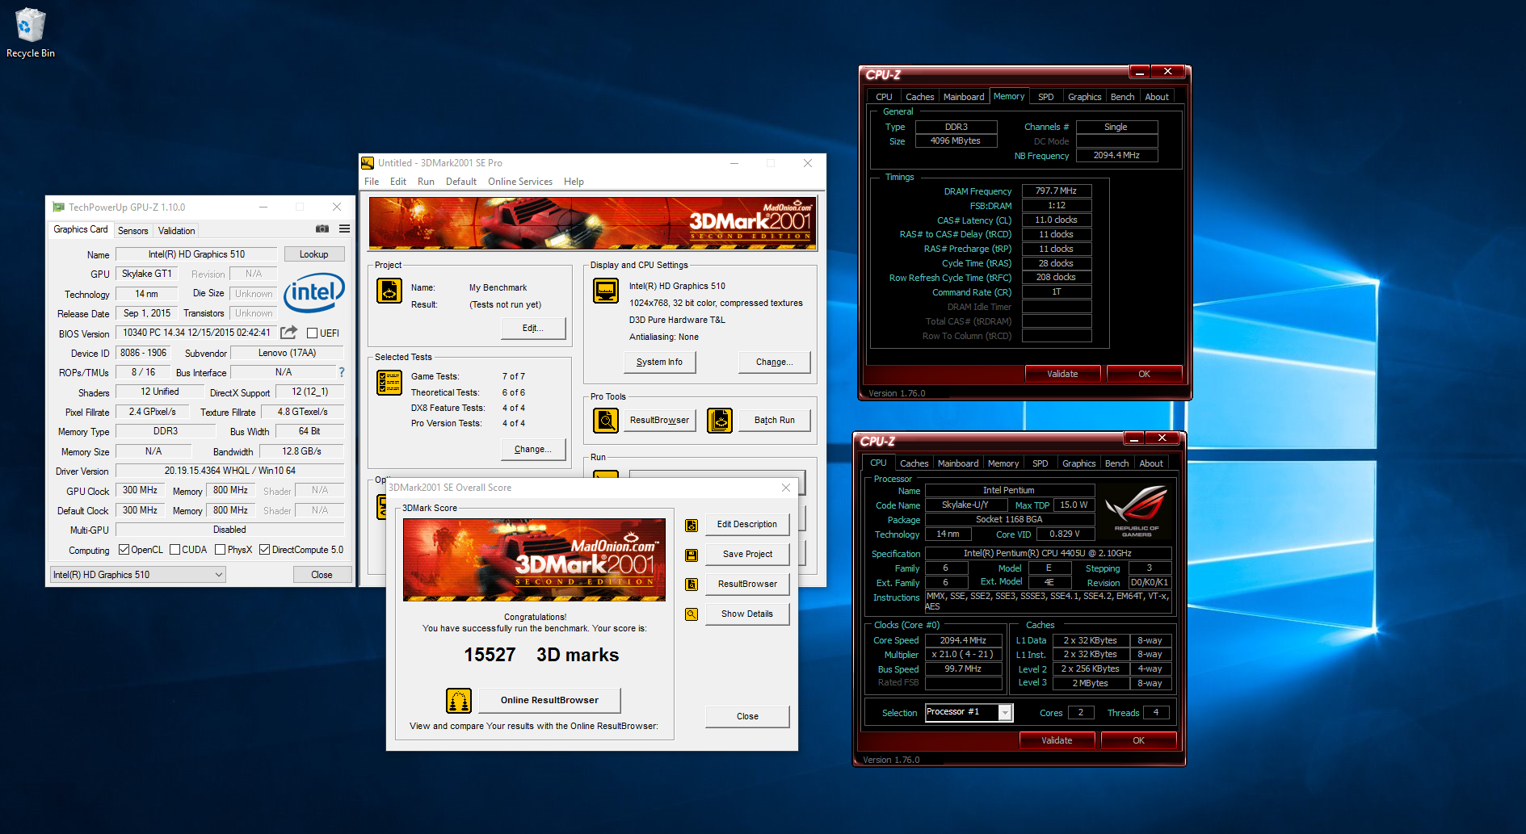
Task: Click the Display settings monitor icon
Action: [606, 290]
